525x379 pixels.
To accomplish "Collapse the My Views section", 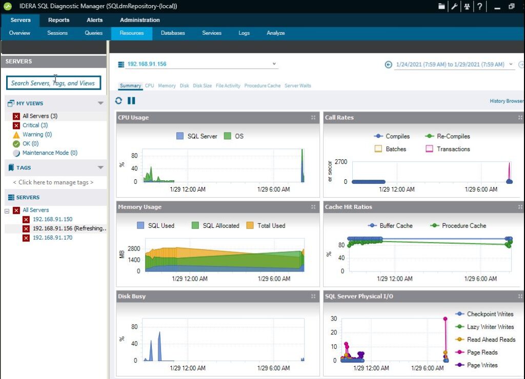I will [x=100, y=103].
